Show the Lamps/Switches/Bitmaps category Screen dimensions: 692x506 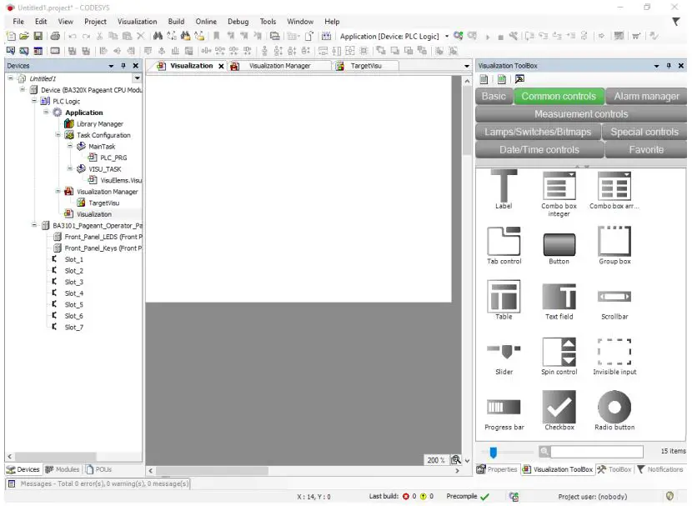538,132
